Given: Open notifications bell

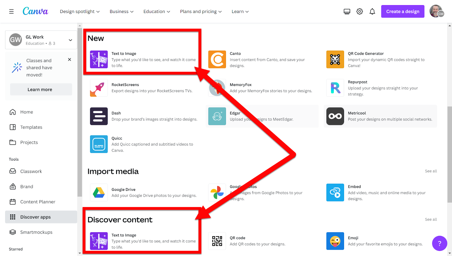Looking at the screenshot, I should click(372, 12).
